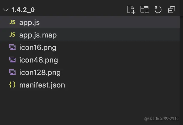Open icon16.png in the explorer
The height and width of the screenshot is (125, 183).
pyautogui.click(x=38, y=47)
